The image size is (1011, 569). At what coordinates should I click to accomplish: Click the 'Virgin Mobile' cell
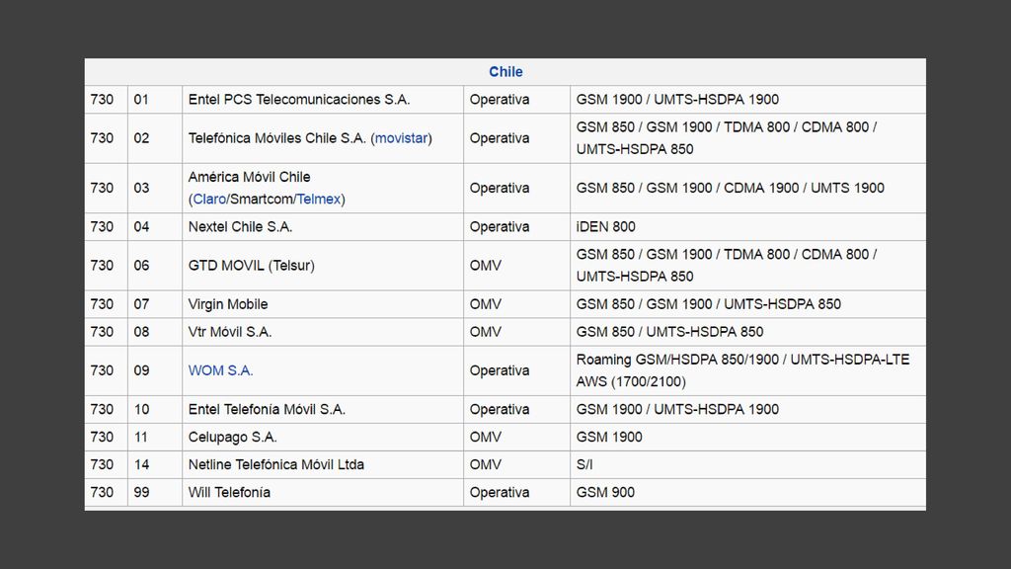point(323,304)
